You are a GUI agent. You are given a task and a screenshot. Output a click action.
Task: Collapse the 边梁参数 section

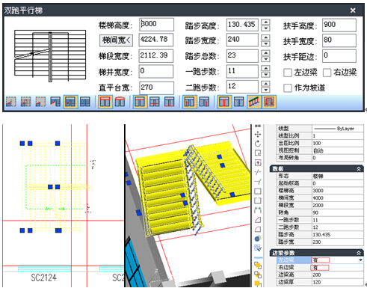359,253
